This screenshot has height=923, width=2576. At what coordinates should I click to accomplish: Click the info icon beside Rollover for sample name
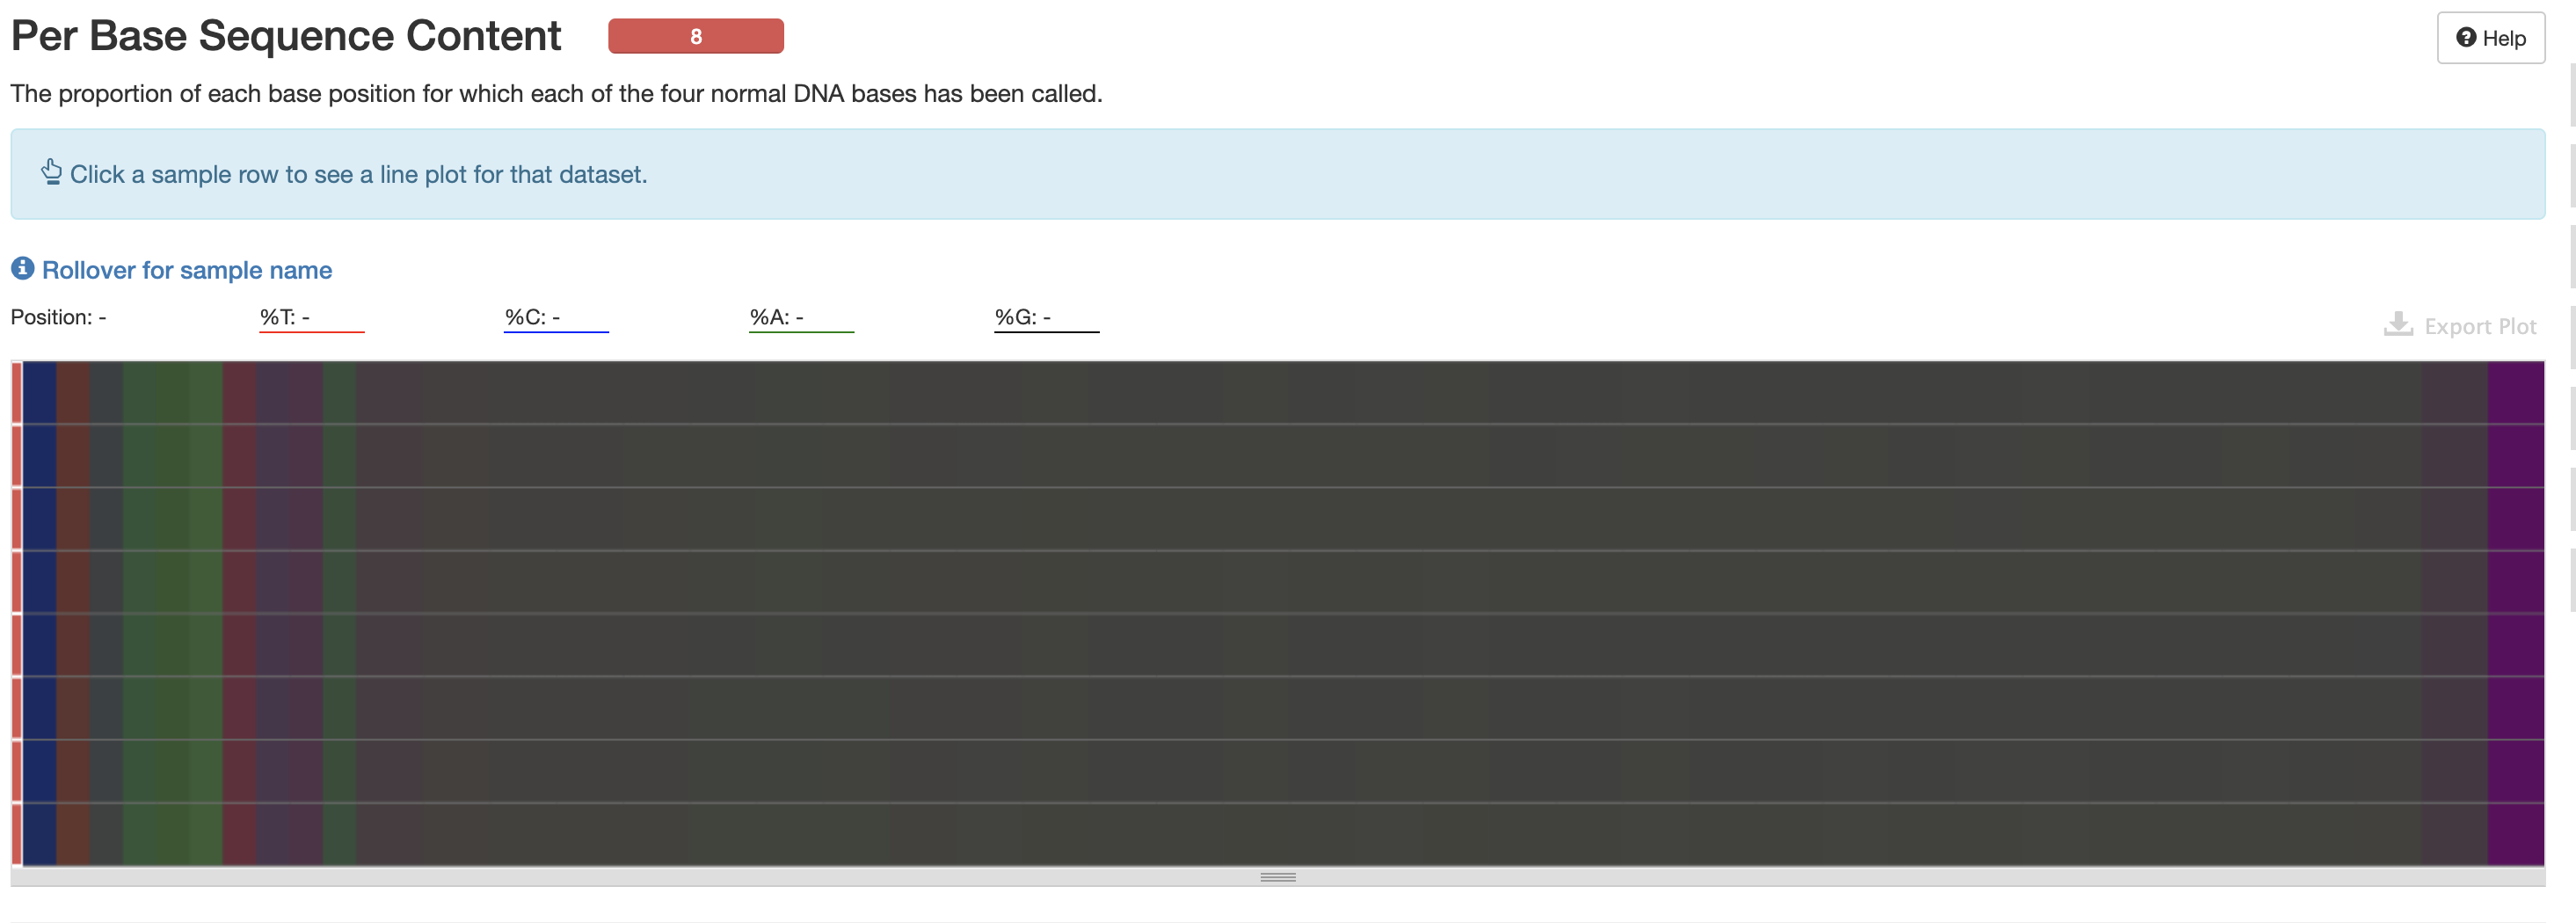tap(22, 269)
